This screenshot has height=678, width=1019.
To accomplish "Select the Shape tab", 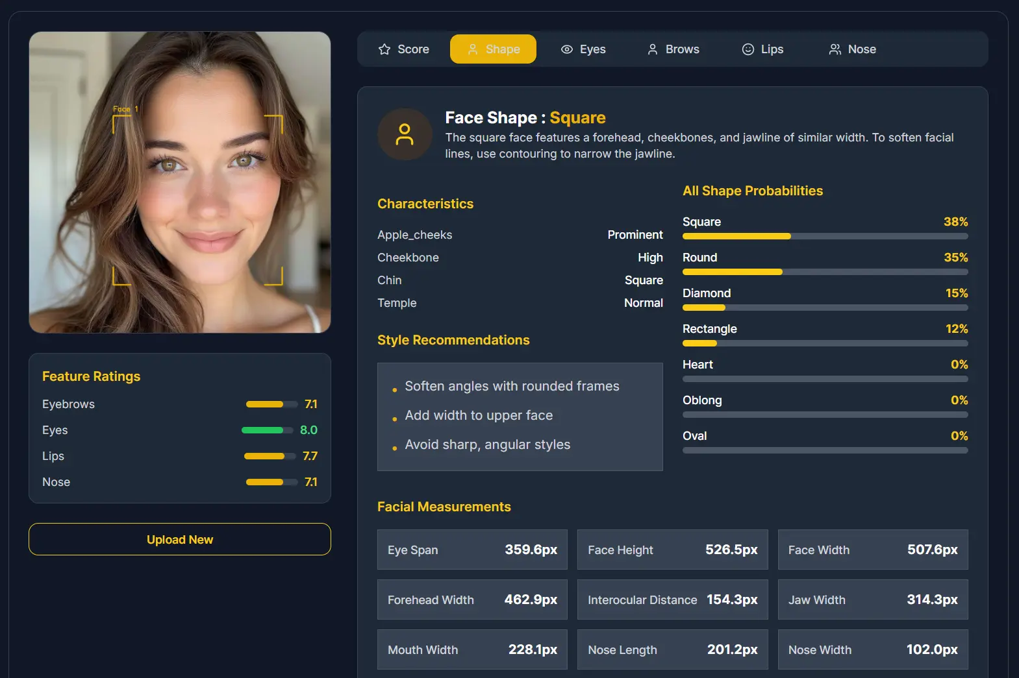I will coord(493,49).
